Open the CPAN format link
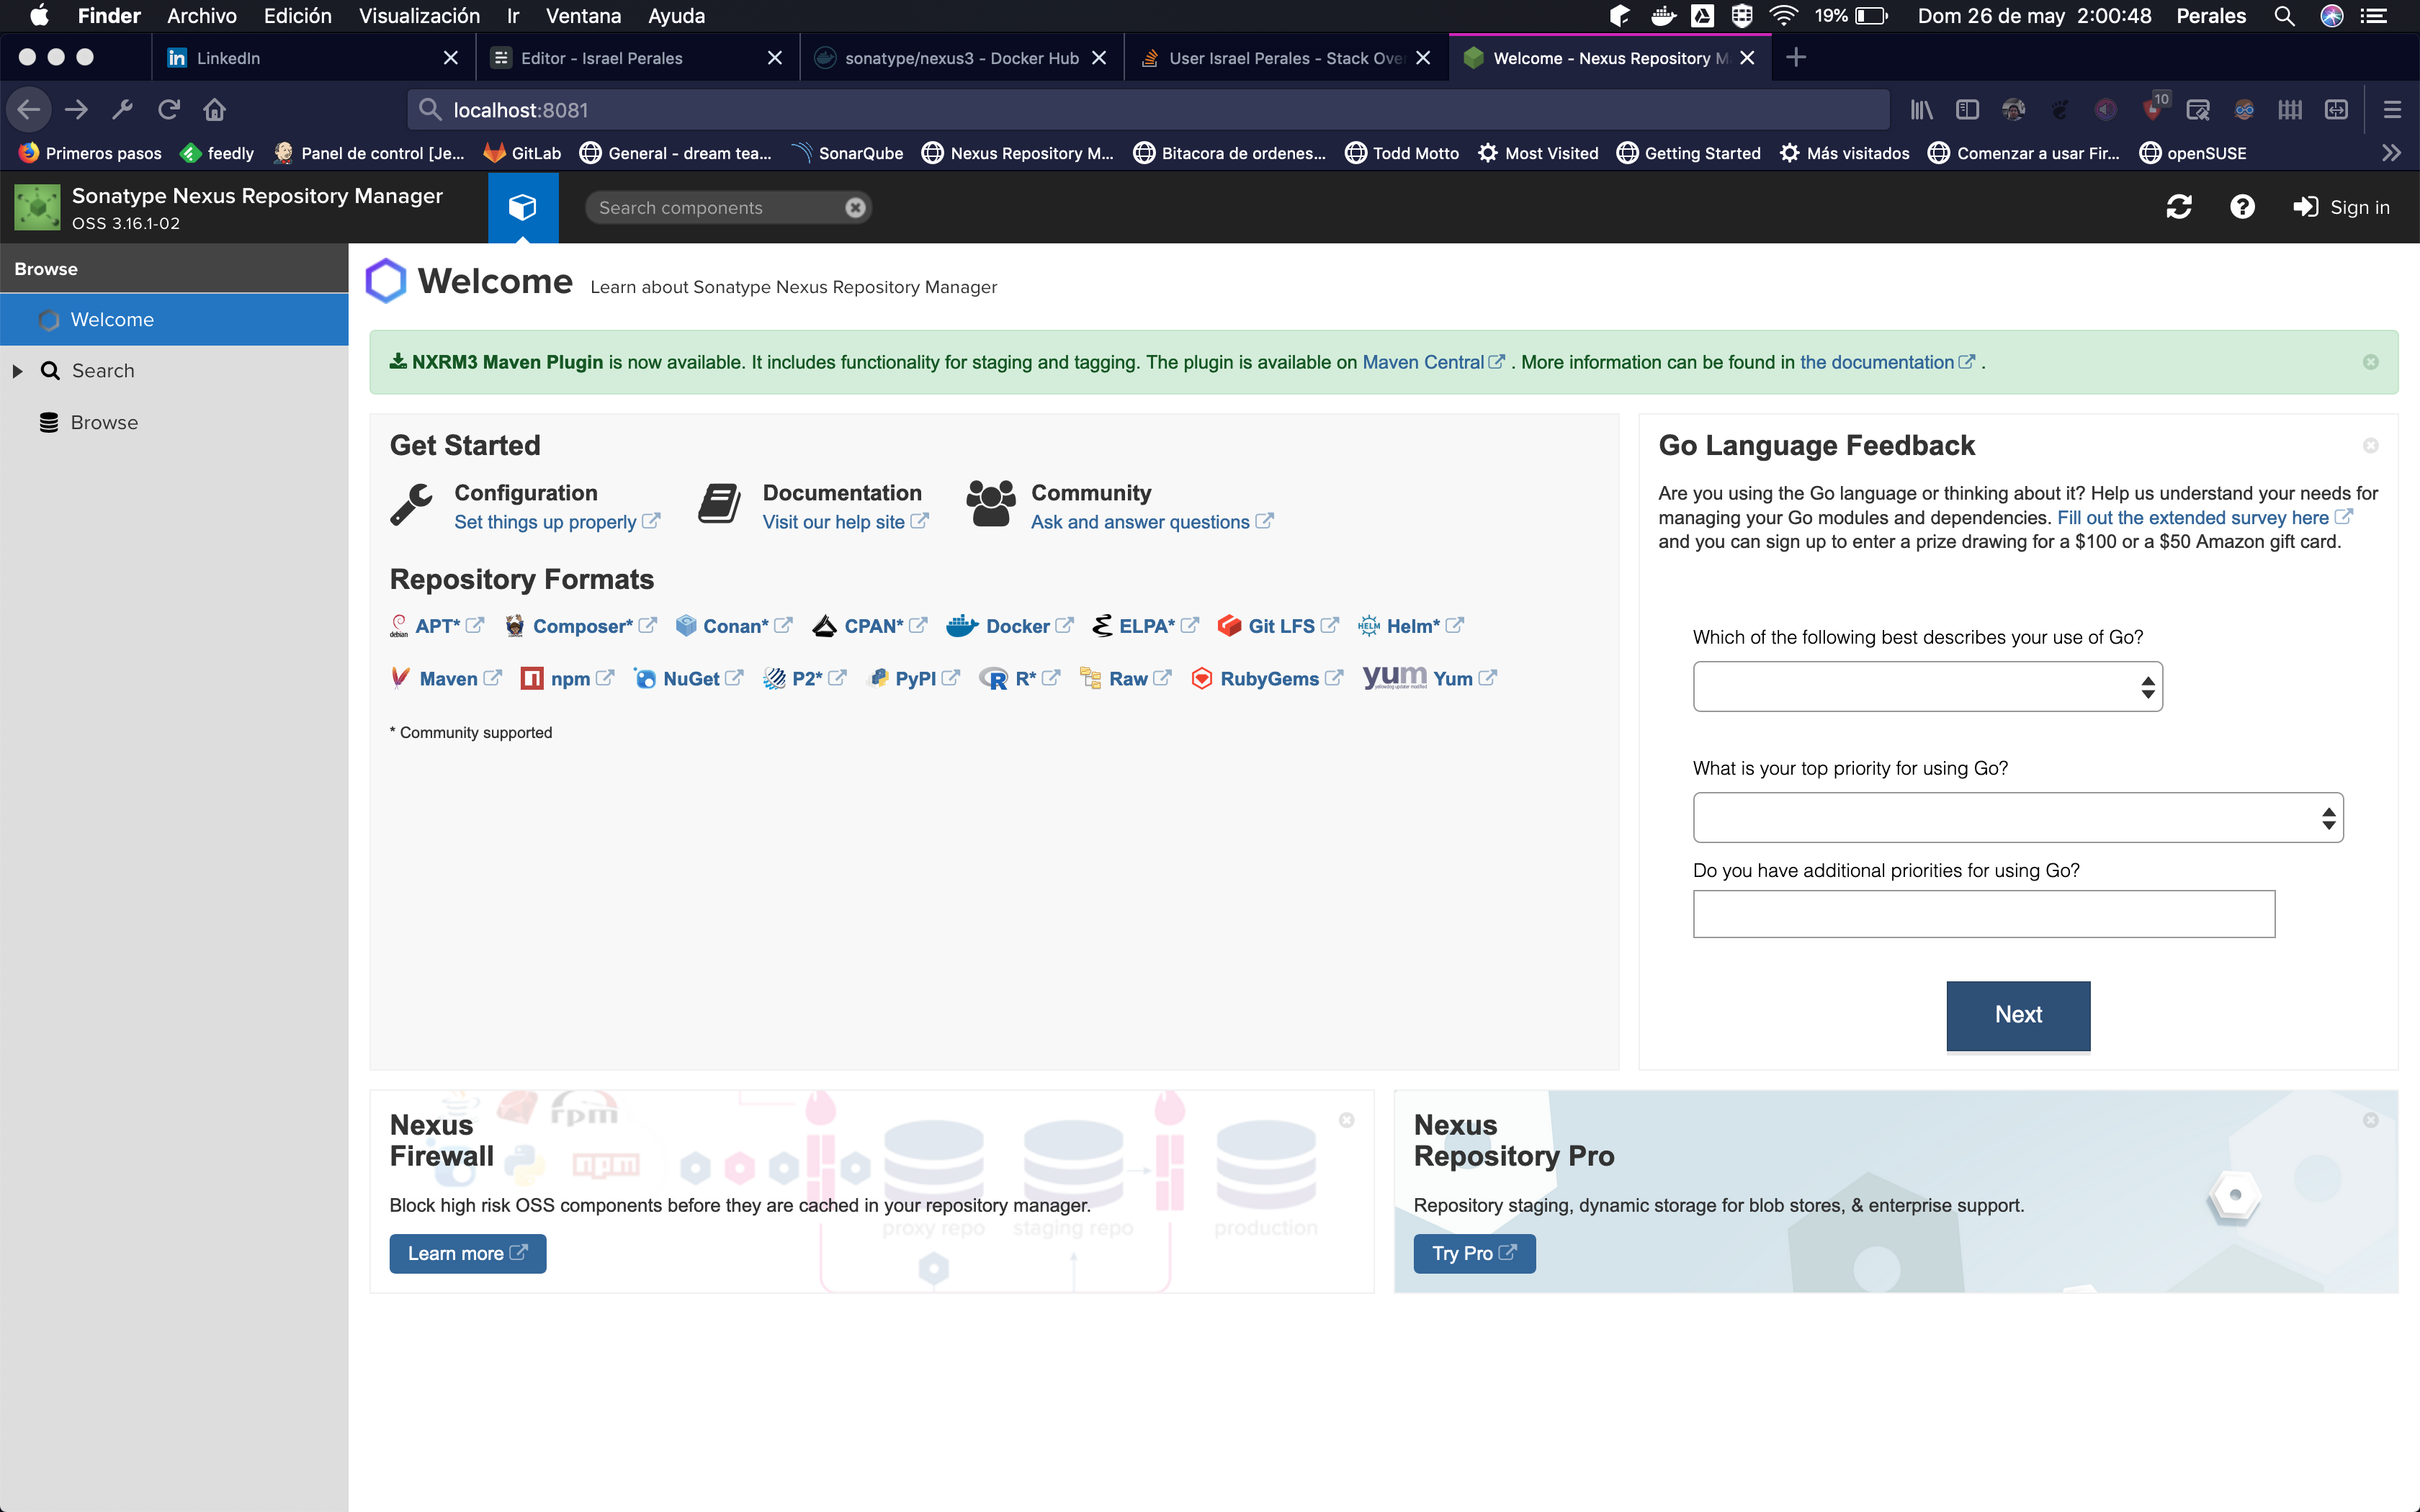 click(x=870, y=626)
